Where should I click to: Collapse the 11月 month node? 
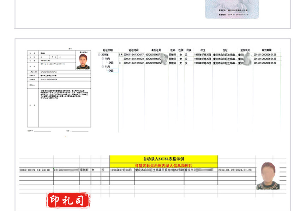pos(103,66)
